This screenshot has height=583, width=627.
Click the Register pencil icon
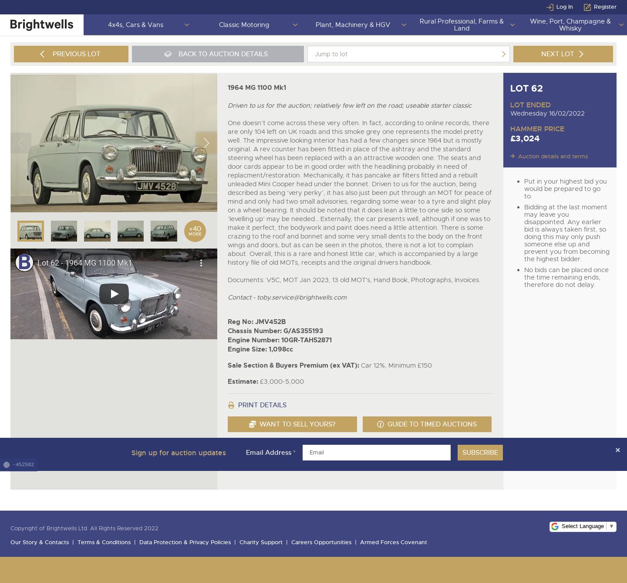(587, 7)
